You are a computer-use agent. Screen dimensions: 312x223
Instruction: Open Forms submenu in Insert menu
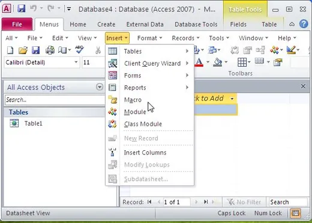point(149,76)
